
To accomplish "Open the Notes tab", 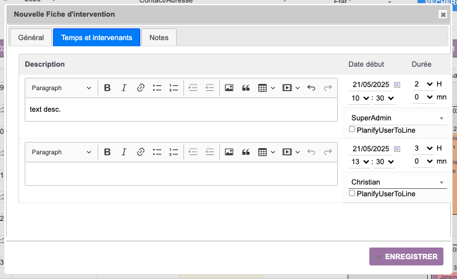I will [159, 38].
